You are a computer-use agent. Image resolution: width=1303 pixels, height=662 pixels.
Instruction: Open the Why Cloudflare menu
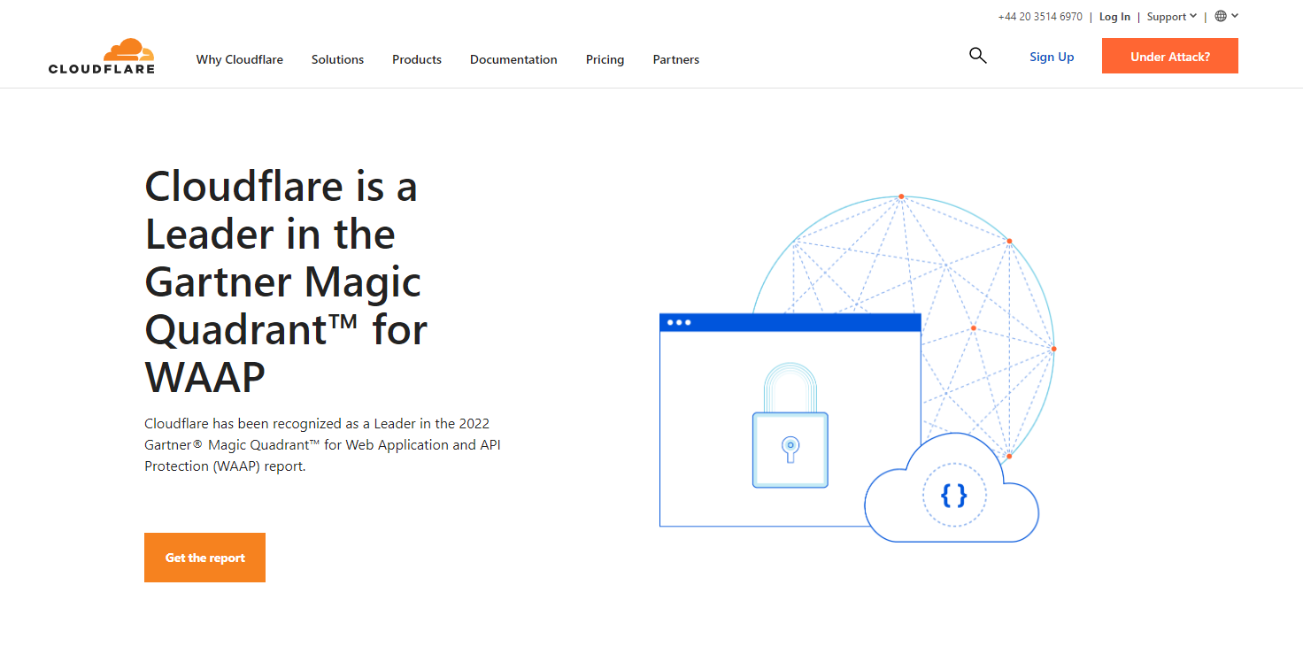click(x=240, y=59)
